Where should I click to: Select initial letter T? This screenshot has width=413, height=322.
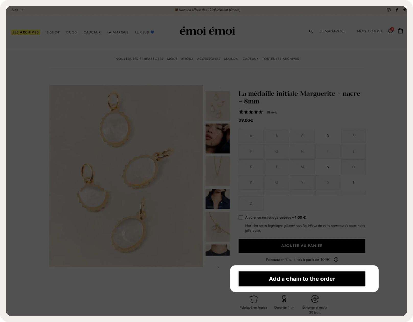pos(353,182)
